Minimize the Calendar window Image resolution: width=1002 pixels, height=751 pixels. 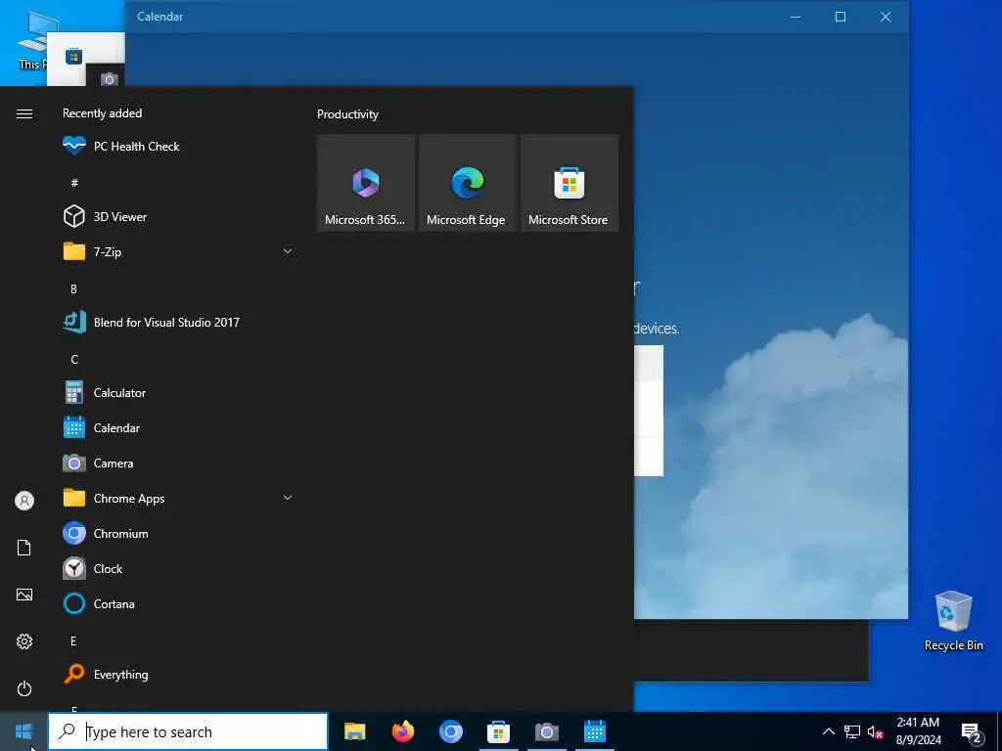[x=796, y=17]
